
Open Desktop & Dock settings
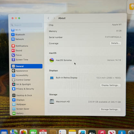tap(22, 95)
